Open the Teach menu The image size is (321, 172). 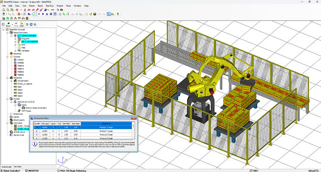[x=40, y=6]
